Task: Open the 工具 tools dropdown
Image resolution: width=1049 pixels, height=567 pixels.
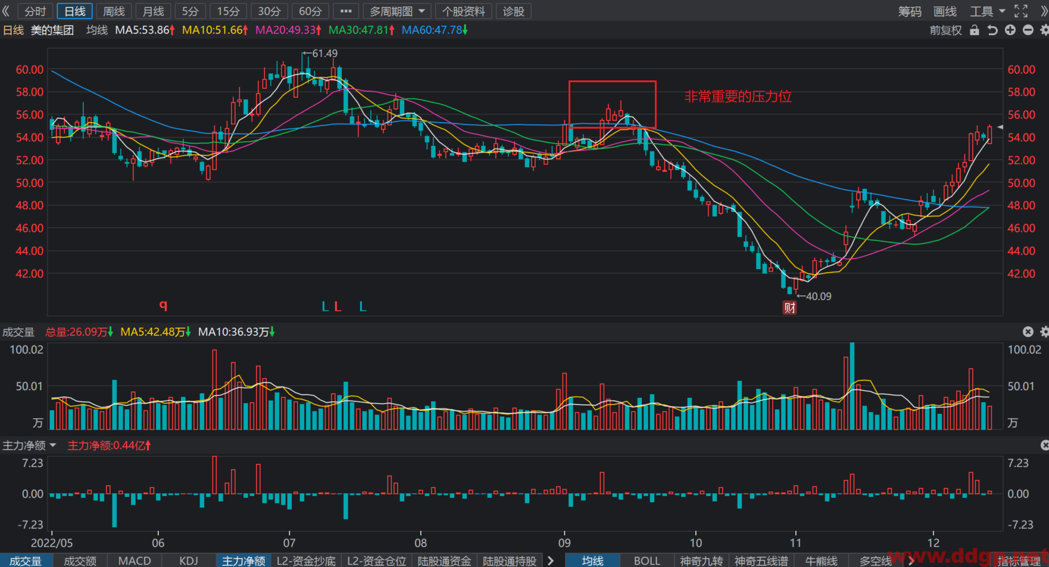Action: point(987,11)
